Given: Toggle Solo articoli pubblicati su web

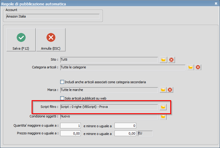Looking at the screenshot, I should (x=62, y=98).
